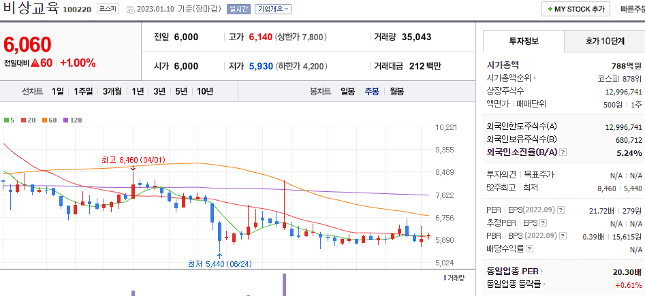This screenshot has width=645, height=296.
Task: Click the 최저 5,440 (06/24) chart marker
Action: click(219, 264)
